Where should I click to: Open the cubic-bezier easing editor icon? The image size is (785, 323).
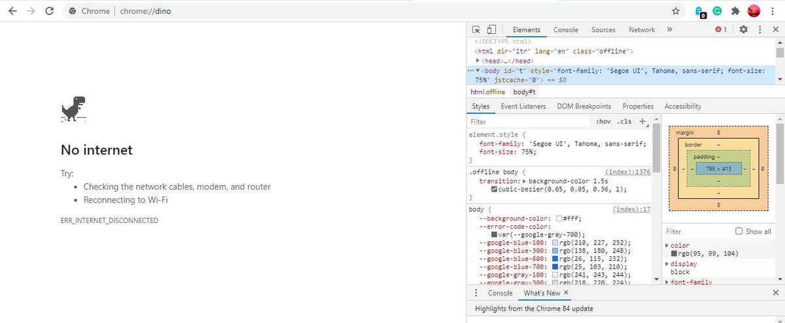pos(494,189)
